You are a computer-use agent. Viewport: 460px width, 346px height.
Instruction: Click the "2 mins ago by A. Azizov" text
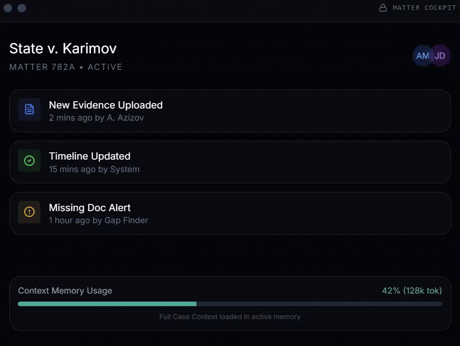pos(97,118)
